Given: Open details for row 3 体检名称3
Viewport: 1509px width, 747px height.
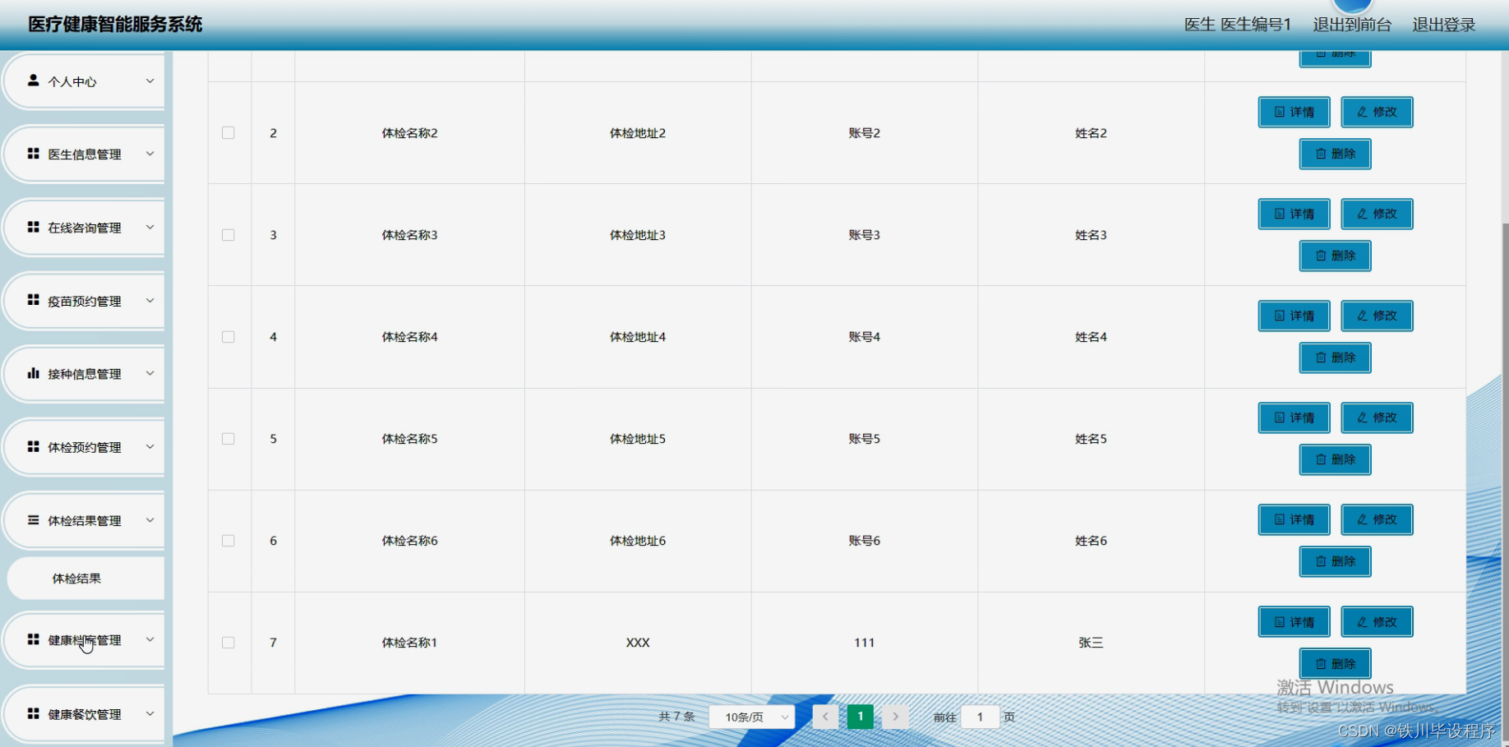Looking at the screenshot, I should click(x=1294, y=214).
